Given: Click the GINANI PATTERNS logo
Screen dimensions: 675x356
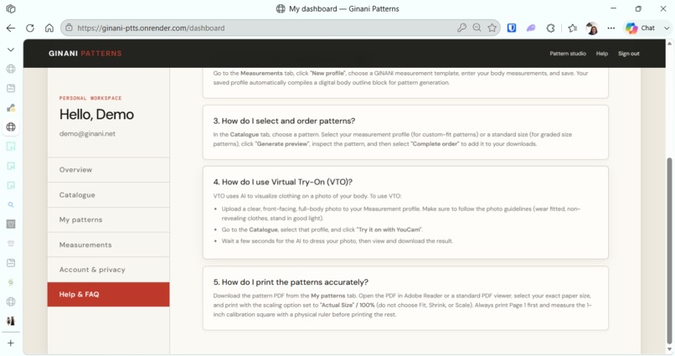Looking at the screenshot, I should coord(85,54).
